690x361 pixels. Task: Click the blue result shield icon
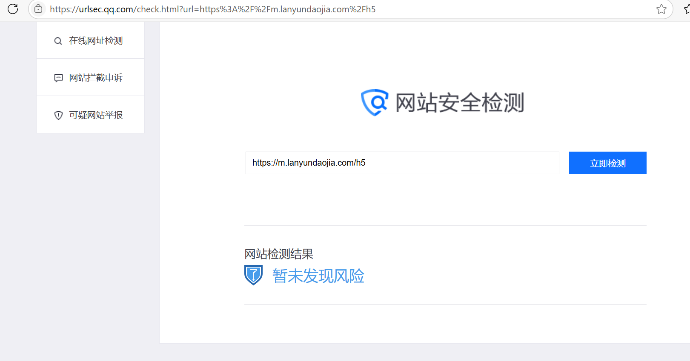click(x=254, y=275)
